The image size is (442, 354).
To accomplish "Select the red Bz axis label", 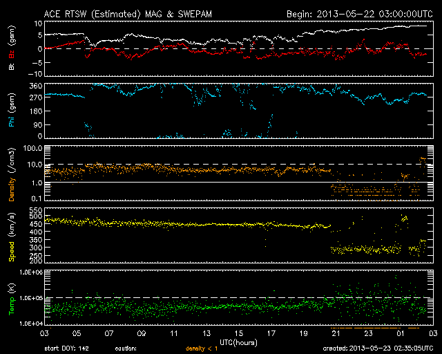I will [x=11, y=54].
